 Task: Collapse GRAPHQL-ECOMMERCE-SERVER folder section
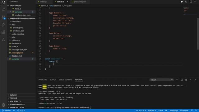[21, 18]
